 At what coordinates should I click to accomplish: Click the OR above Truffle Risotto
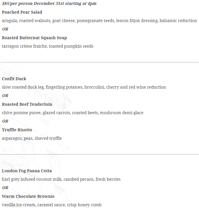click(5, 121)
